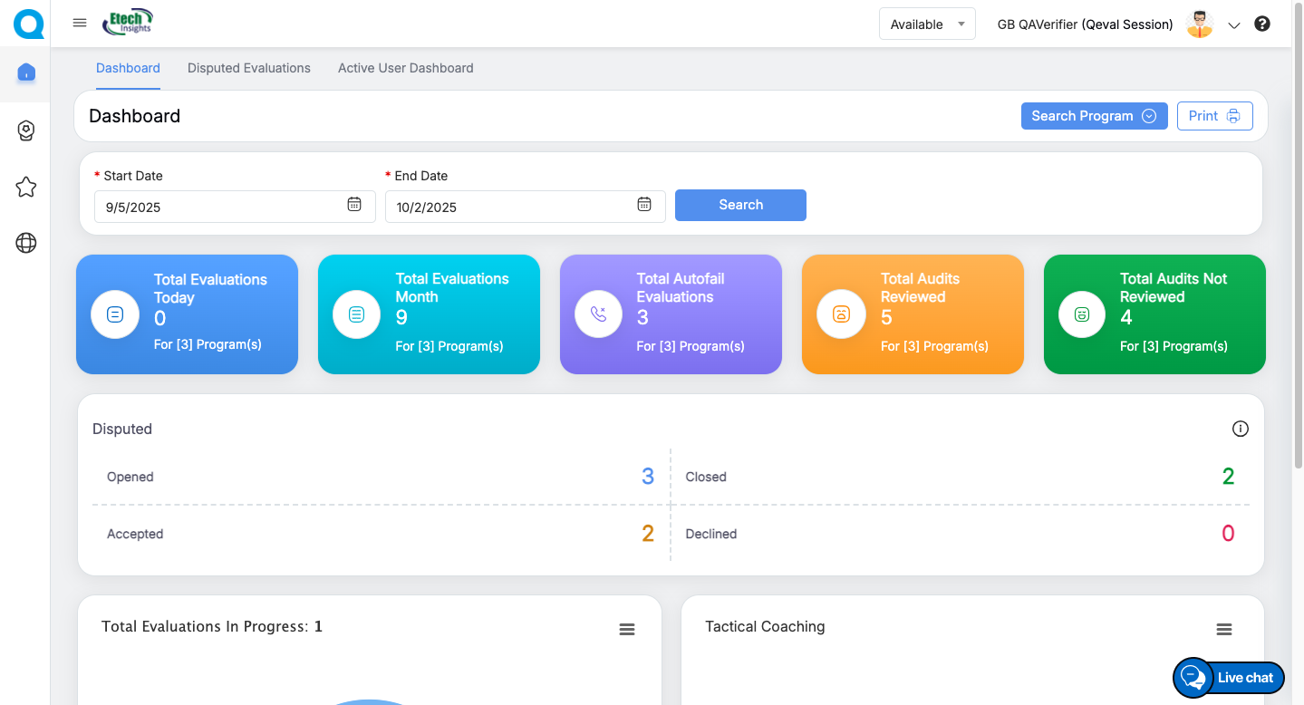Screen dimensions: 1304x705
Task: Click the Print button
Action: coord(1214,116)
